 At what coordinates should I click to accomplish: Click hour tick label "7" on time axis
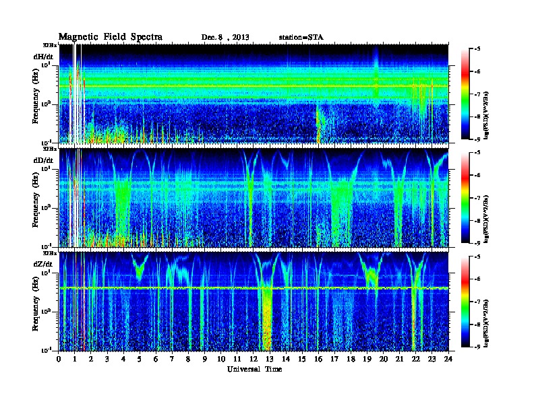[x=173, y=359]
